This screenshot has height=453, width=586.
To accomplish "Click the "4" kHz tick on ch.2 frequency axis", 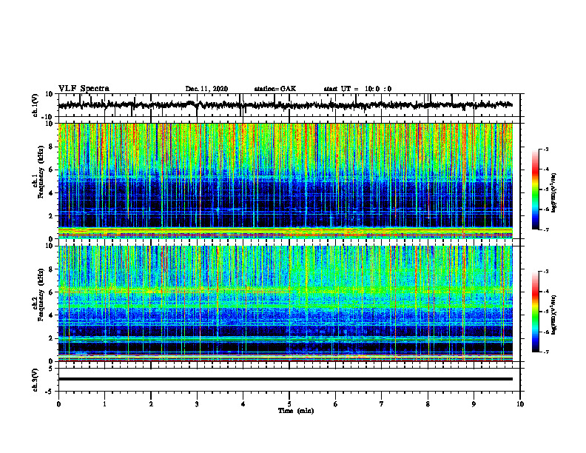I will 51,315.
